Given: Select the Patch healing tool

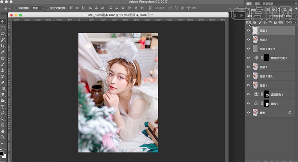Looking at the screenshot, I should (2, 58).
